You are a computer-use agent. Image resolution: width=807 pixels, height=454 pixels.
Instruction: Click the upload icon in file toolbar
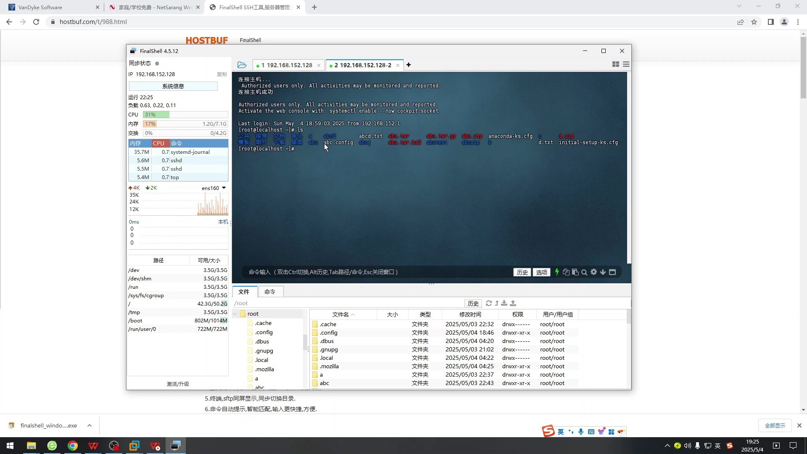pyautogui.click(x=513, y=303)
